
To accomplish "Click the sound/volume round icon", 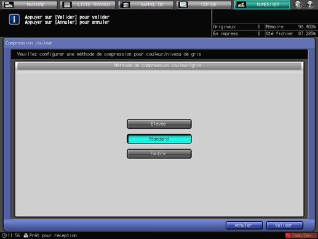I will (x=298, y=4).
